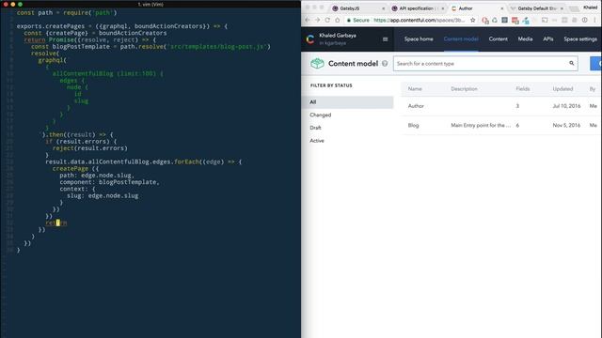Screen dimensions: 602x338
Task: Open the browser home page
Action: pyautogui.click(x=337, y=20)
